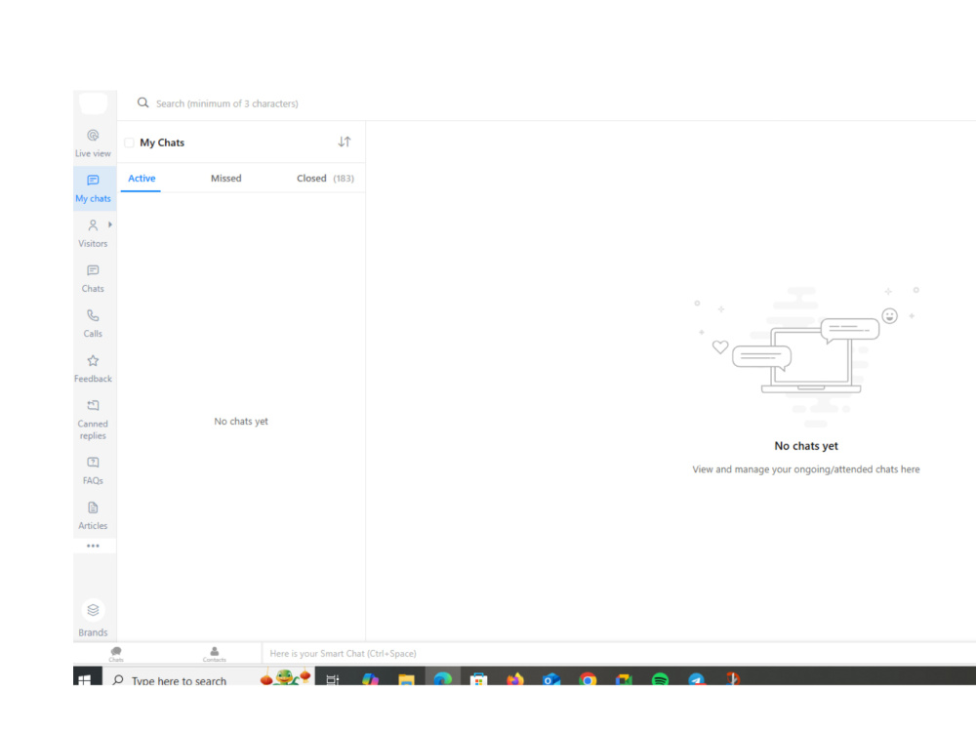Launch Google Chrome from the taskbar
The width and height of the screenshot is (976, 732).
pyautogui.click(x=588, y=679)
